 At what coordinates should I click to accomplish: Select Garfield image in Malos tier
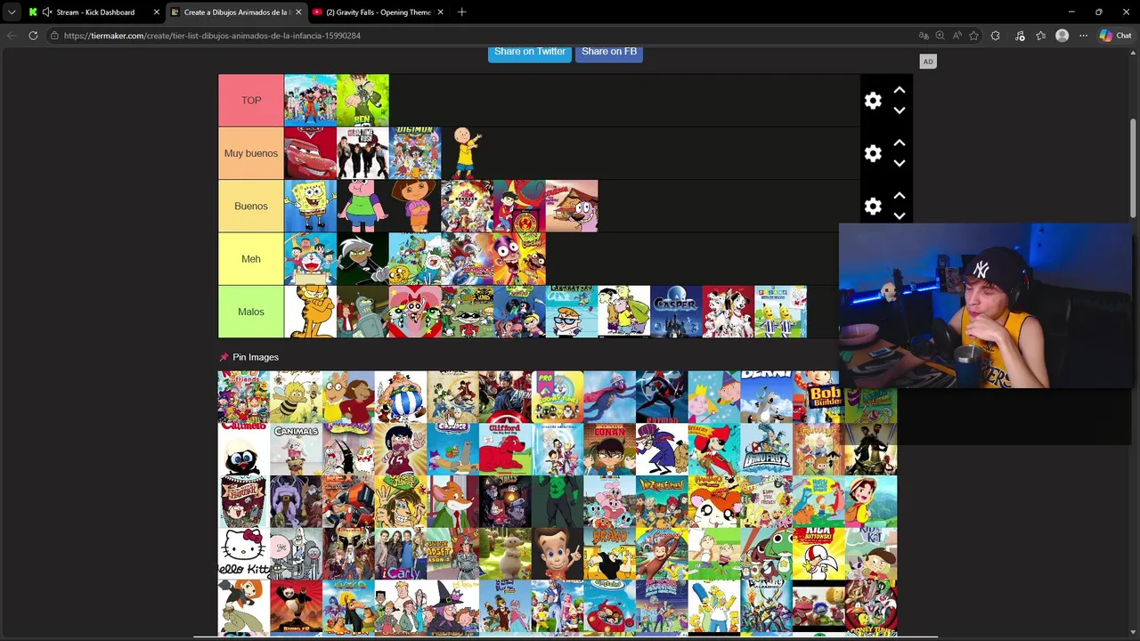(310, 312)
